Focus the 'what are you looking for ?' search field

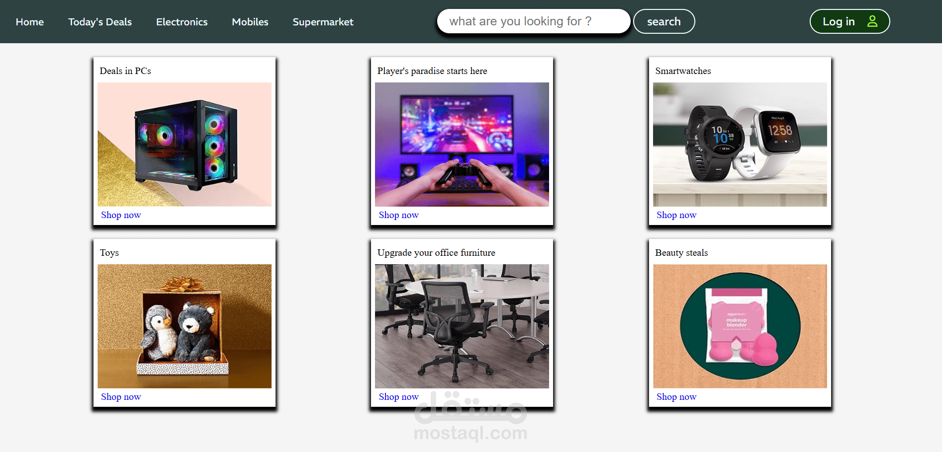534,21
